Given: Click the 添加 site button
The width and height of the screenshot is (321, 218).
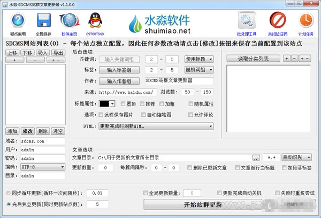Looking at the screenshot, I should coord(12,131).
